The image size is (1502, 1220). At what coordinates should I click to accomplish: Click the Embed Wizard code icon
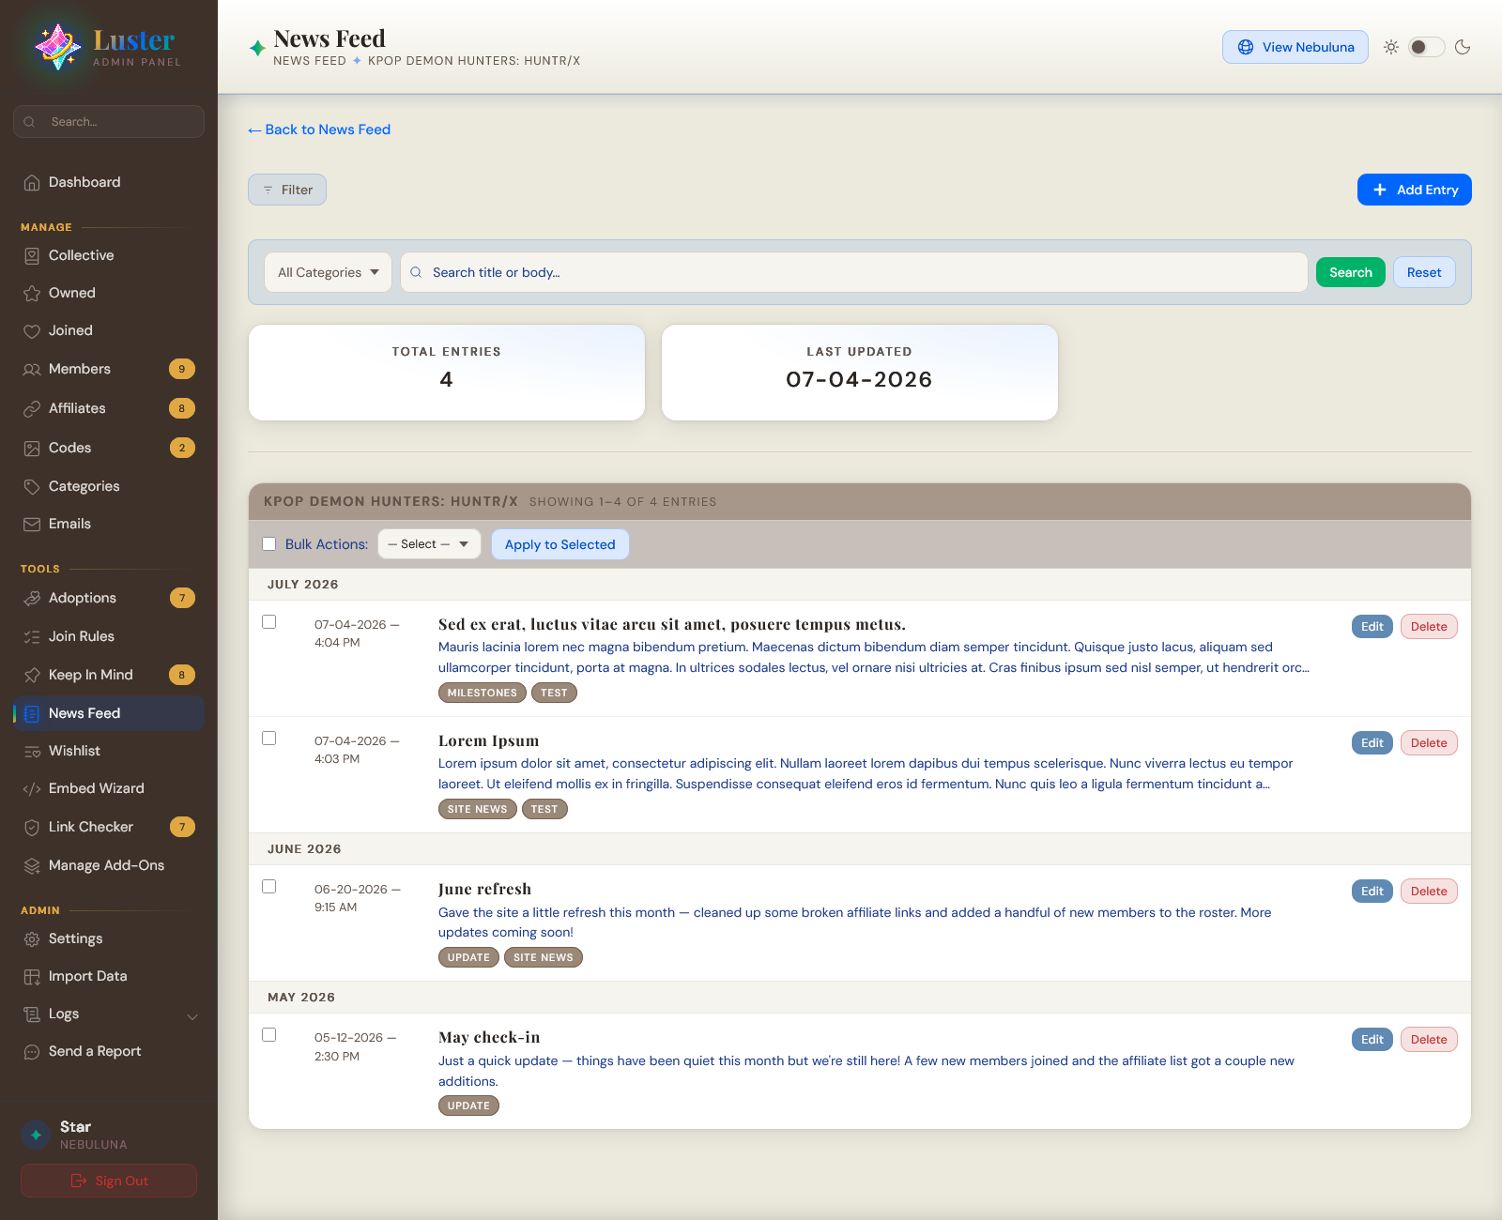pyautogui.click(x=32, y=789)
